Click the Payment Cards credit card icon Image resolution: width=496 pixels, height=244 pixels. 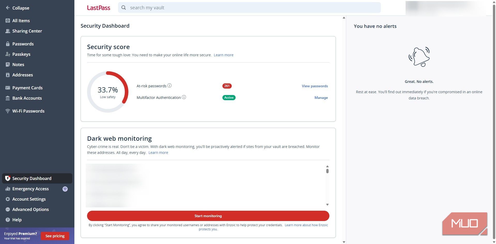8,88
